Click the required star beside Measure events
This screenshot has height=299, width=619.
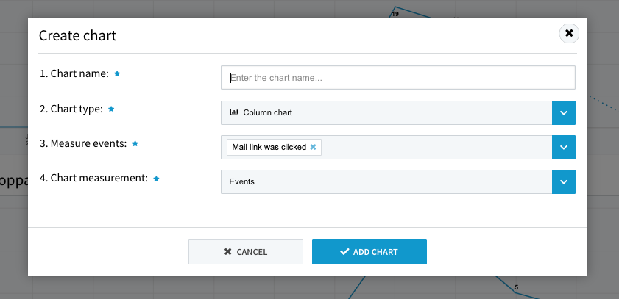[135, 143]
